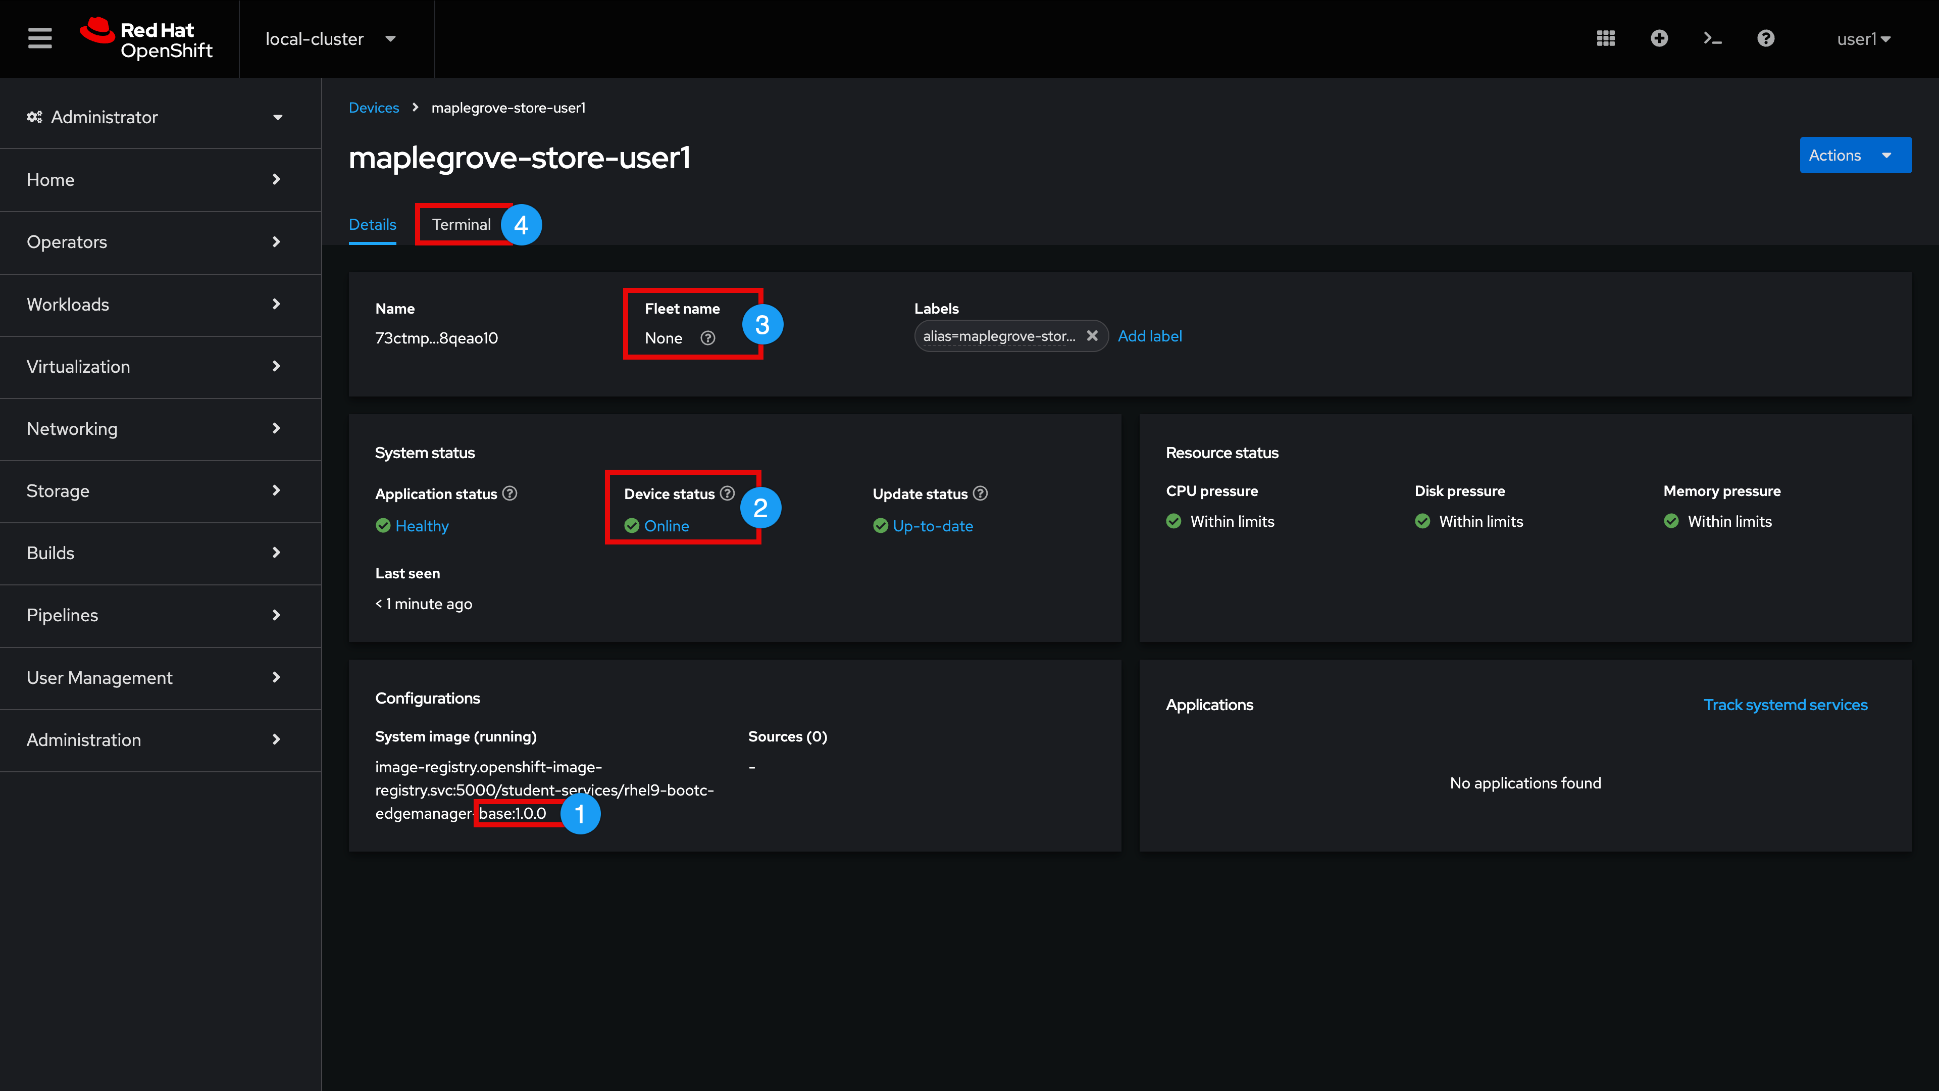1939x1091 pixels.
Task: Click Track systemd services link
Action: tap(1785, 705)
